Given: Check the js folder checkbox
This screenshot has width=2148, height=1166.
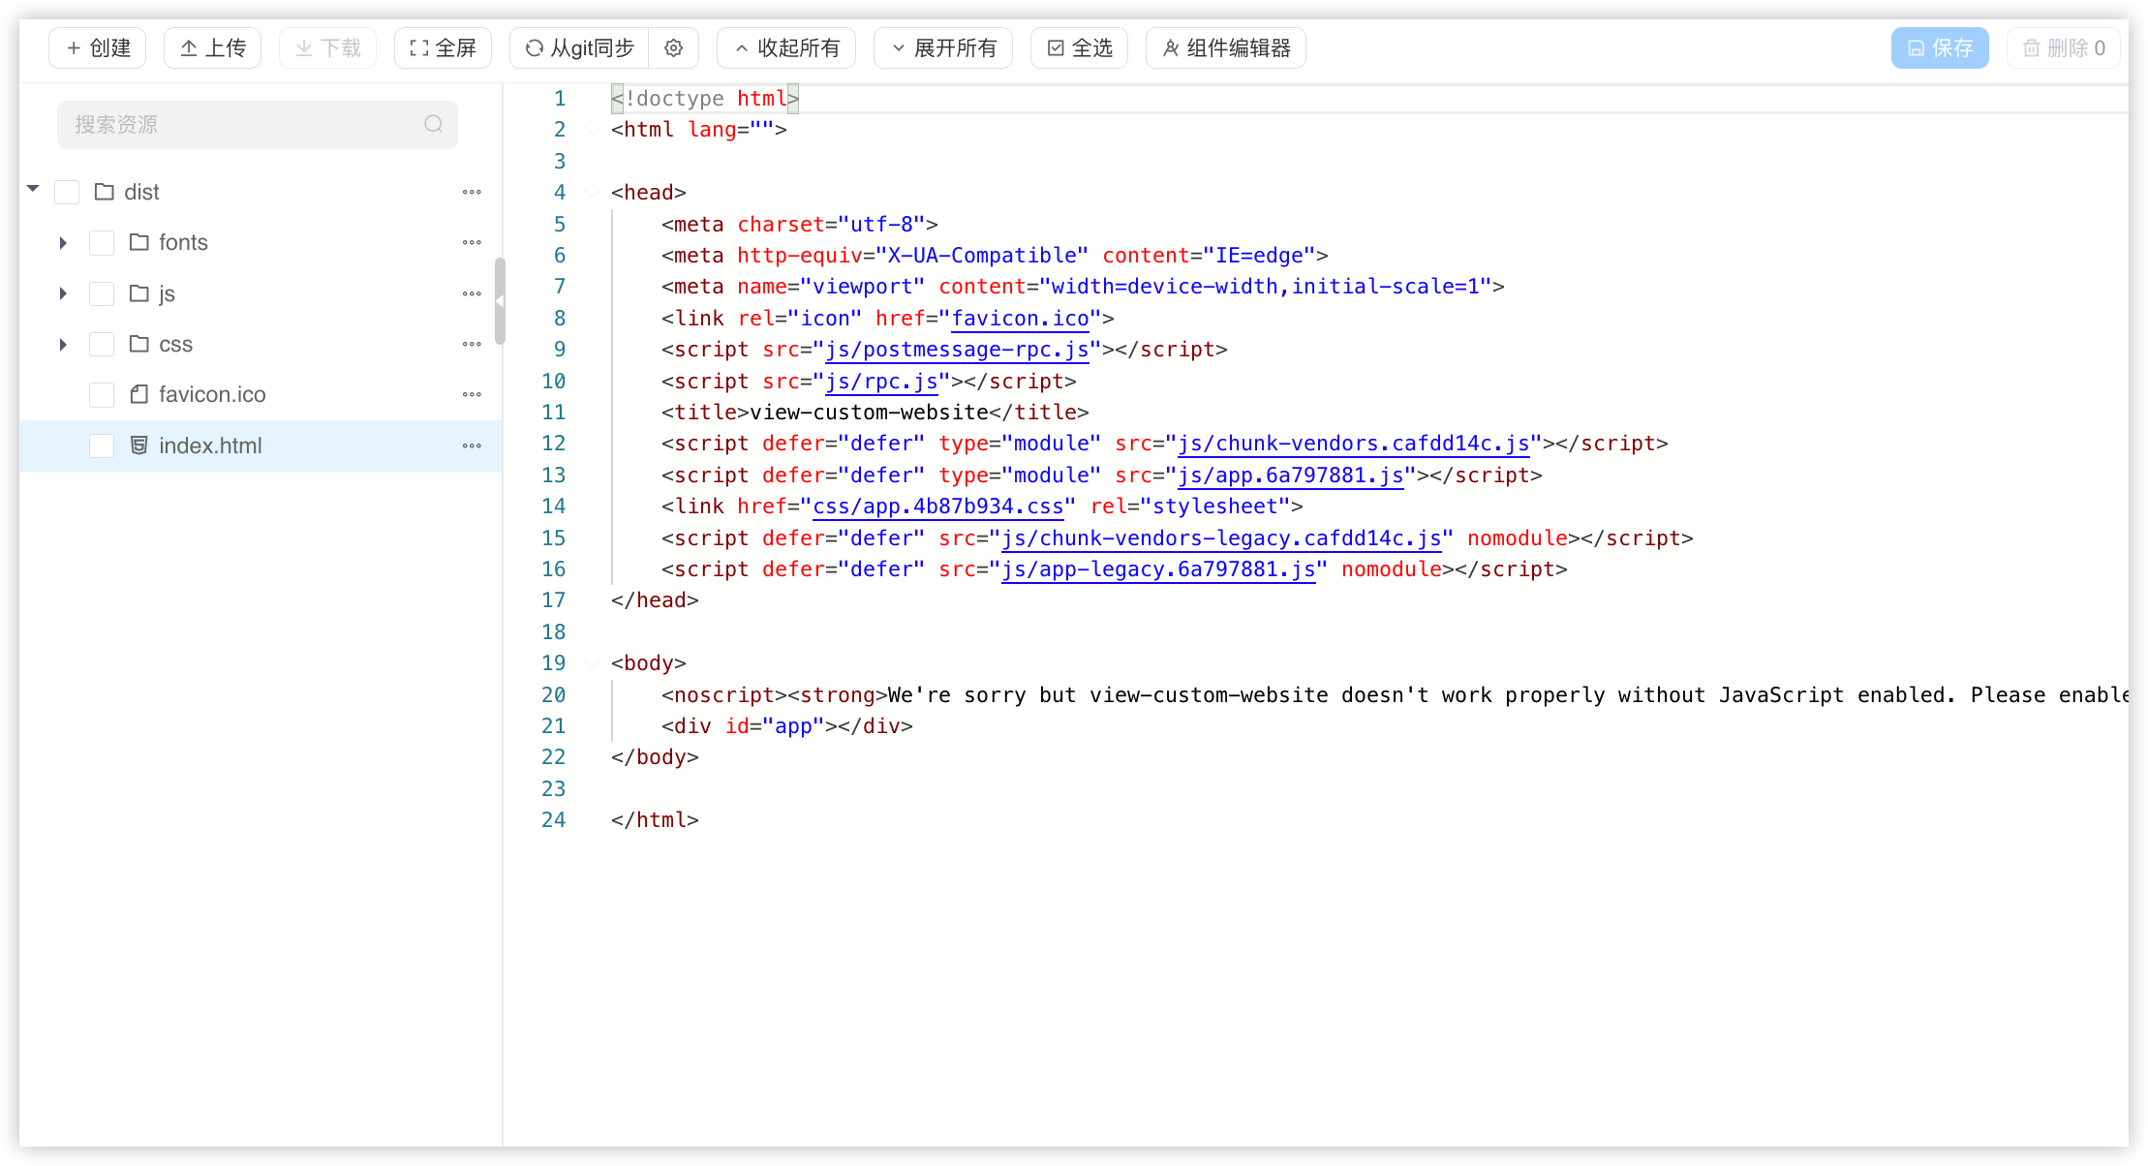Looking at the screenshot, I should click(102, 293).
